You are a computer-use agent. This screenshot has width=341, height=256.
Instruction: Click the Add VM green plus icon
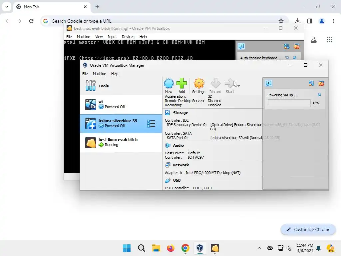tap(181, 86)
